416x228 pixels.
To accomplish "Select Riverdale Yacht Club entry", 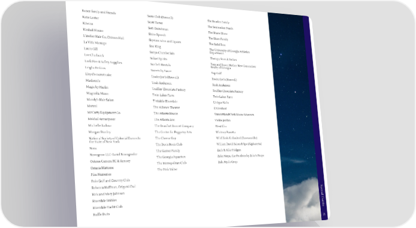I will (x=107, y=207).
